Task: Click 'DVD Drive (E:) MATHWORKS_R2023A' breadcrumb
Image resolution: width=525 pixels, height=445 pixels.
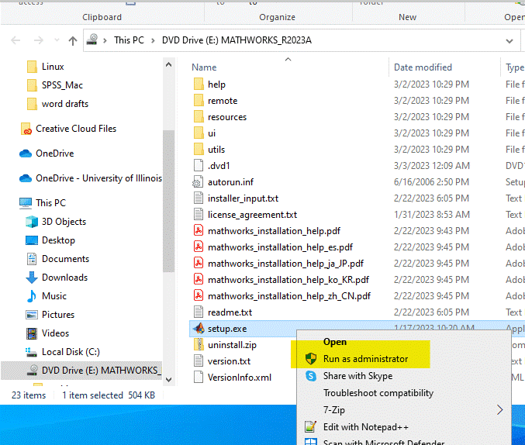Action: pyautogui.click(x=237, y=40)
